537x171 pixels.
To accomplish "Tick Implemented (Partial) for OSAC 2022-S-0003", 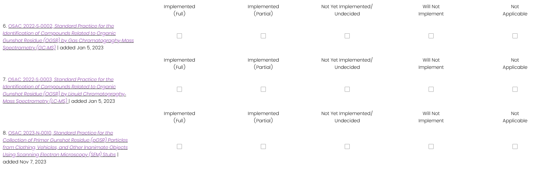I will 263,89.
